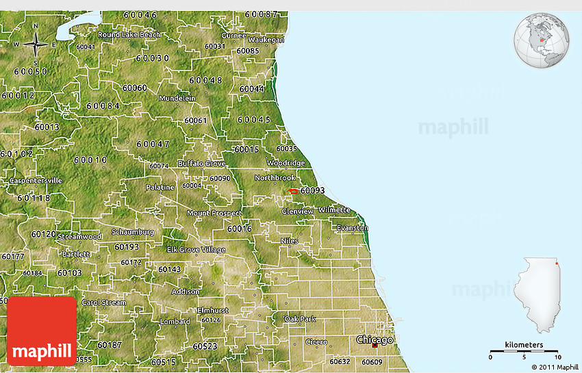Image resolution: width=582 pixels, height=373 pixels.
Task: Click the Oak Park label
Action: 300,319
